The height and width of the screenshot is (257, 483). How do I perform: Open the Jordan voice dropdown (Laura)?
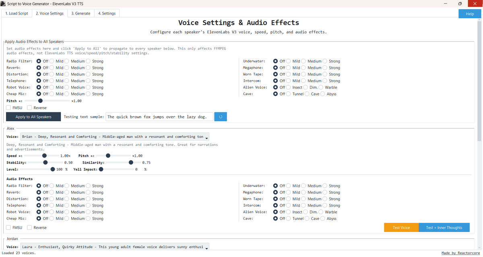click(114, 247)
